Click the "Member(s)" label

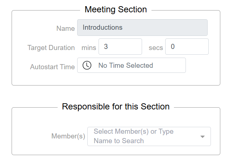pyautogui.click(x=68, y=136)
